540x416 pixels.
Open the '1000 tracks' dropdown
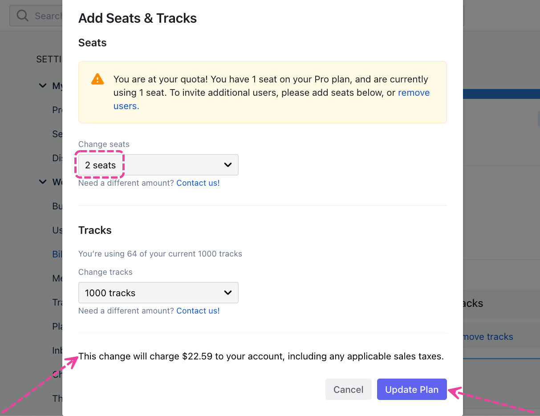point(158,293)
